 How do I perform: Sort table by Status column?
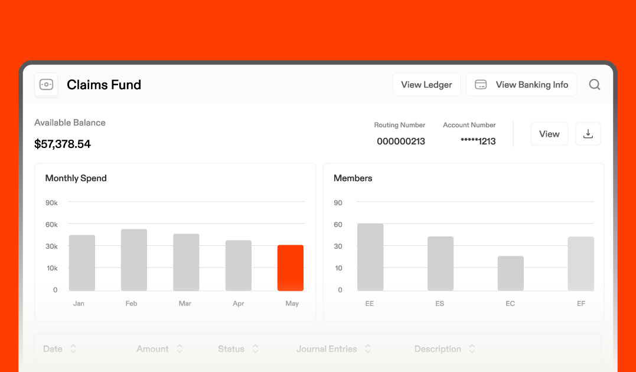click(238, 349)
